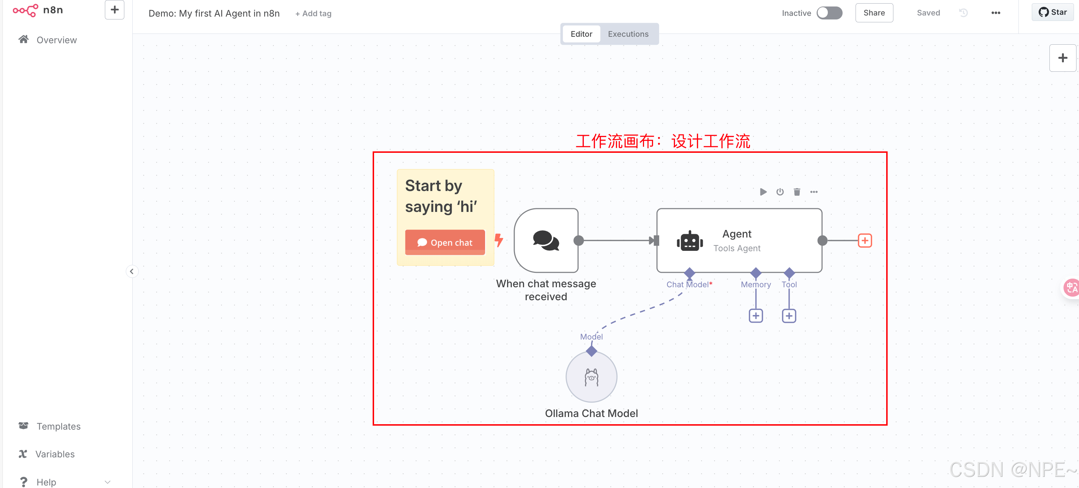
Task: Click the Ollama Chat Model node icon
Action: point(591,377)
